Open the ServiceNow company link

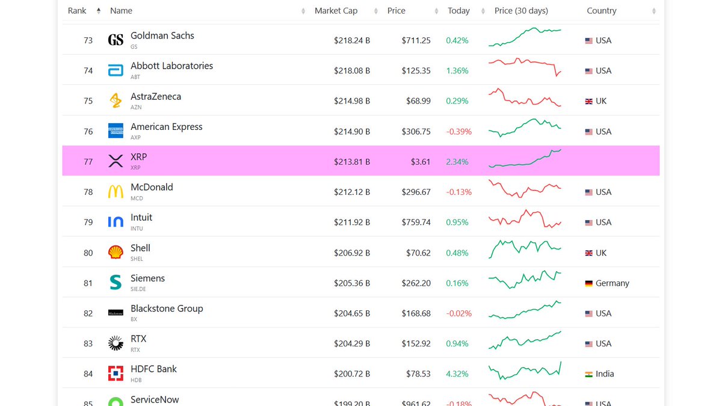[155, 399]
